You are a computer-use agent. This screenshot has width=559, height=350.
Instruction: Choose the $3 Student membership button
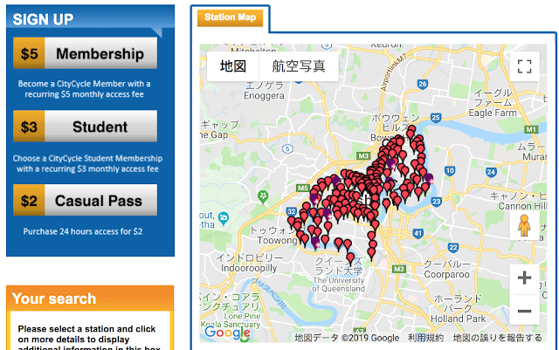click(x=85, y=127)
